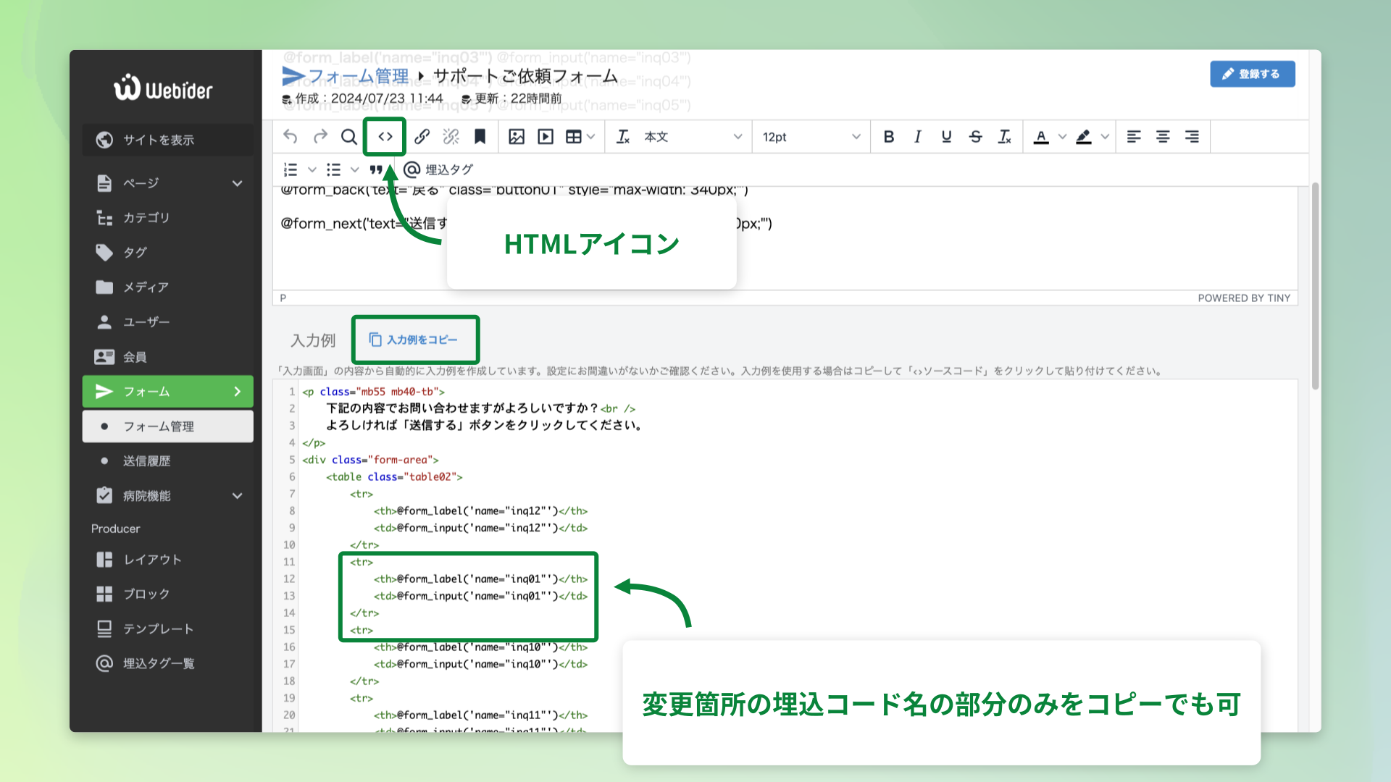
Task: Click code line 8 with inq12 label
Action: point(480,511)
